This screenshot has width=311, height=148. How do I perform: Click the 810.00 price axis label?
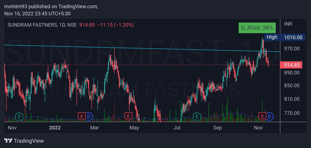292,99
